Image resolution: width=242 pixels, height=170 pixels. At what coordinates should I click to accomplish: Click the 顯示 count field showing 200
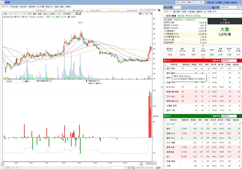click(147, 14)
